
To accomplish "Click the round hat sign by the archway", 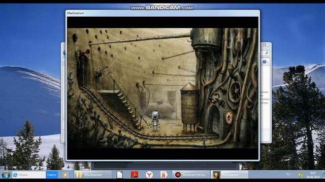I will 229,118.
